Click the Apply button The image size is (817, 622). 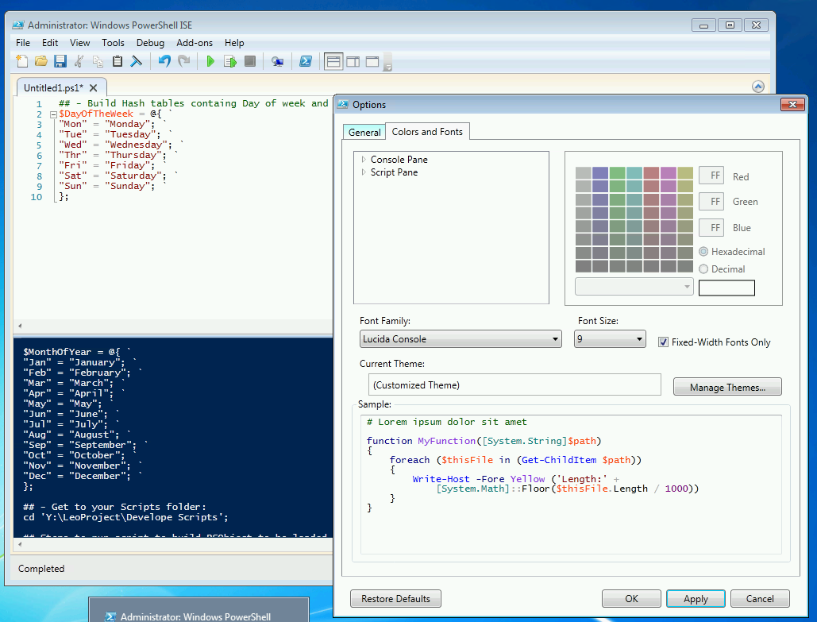pos(696,598)
